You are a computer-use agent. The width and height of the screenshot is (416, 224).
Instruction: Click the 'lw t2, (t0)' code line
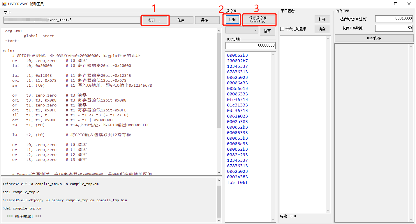[72, 135]
